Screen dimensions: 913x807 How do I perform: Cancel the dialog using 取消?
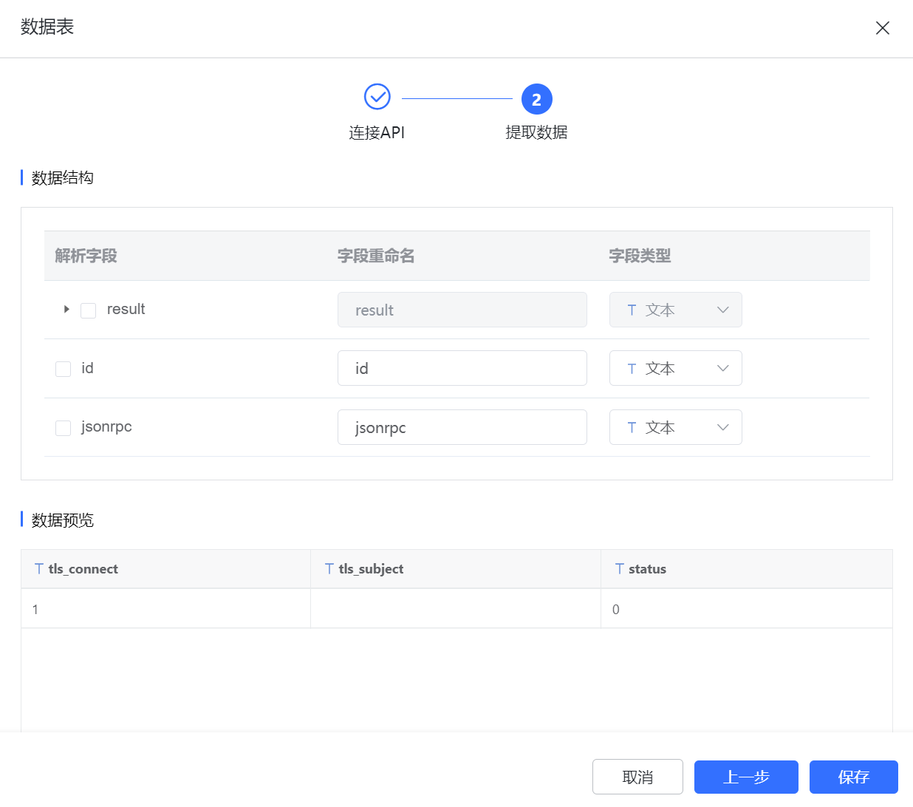pos(637,777)
